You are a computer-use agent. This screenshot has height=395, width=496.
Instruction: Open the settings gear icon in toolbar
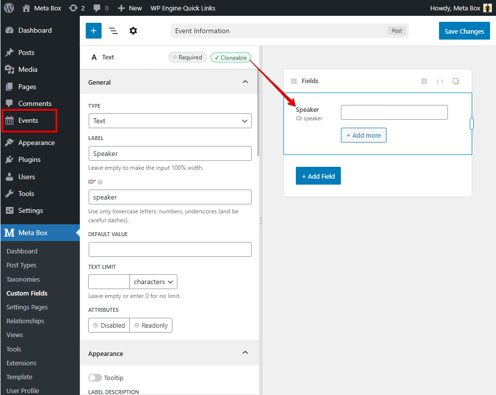pos(133,31)
